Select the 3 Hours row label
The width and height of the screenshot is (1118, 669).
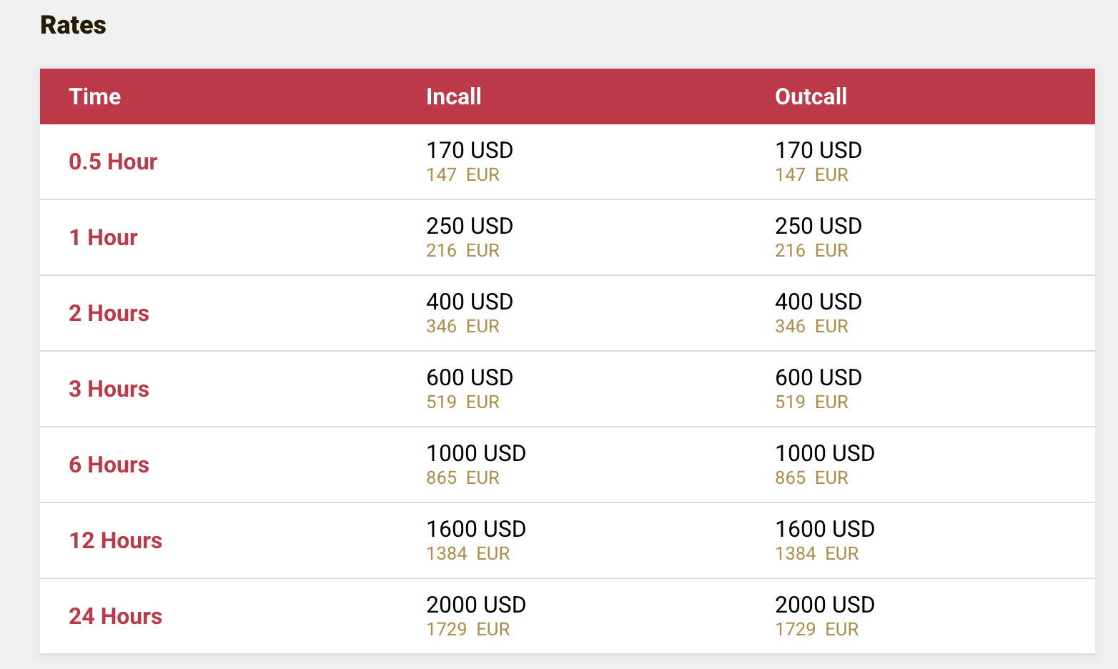(x=109, y=389)
